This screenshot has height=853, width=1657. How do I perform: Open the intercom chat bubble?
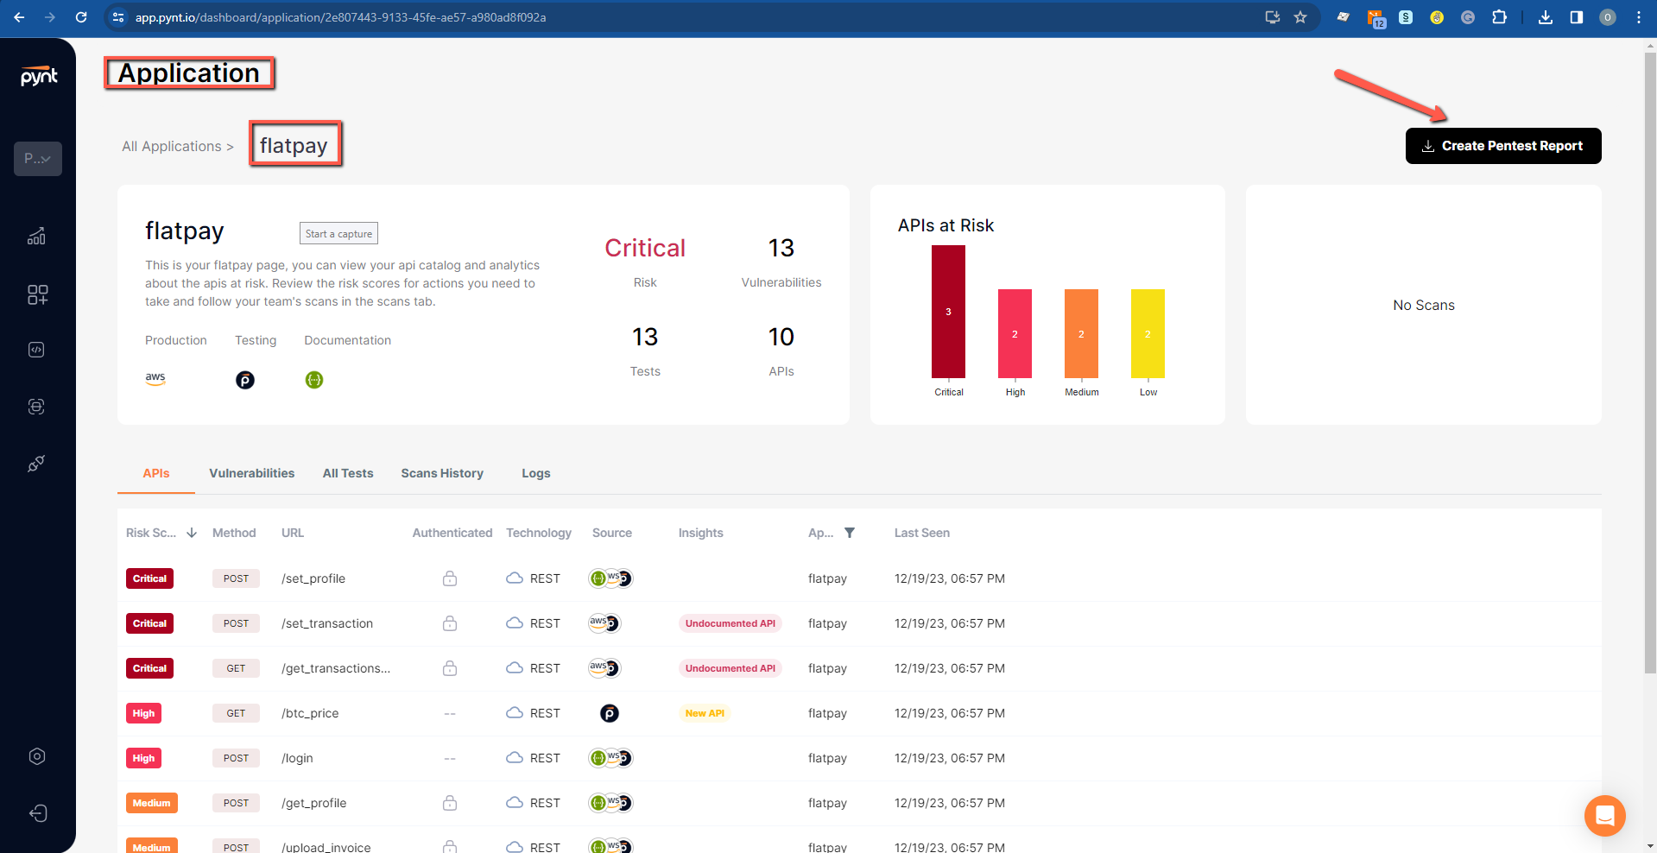click(1604, 815)
